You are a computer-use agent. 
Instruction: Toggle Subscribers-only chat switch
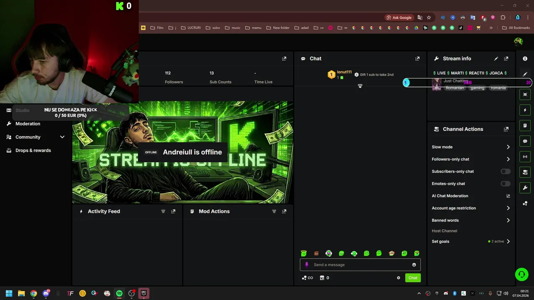(505, 171)
